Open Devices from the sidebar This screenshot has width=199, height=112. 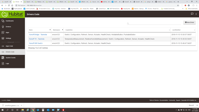tap(12, 27)
